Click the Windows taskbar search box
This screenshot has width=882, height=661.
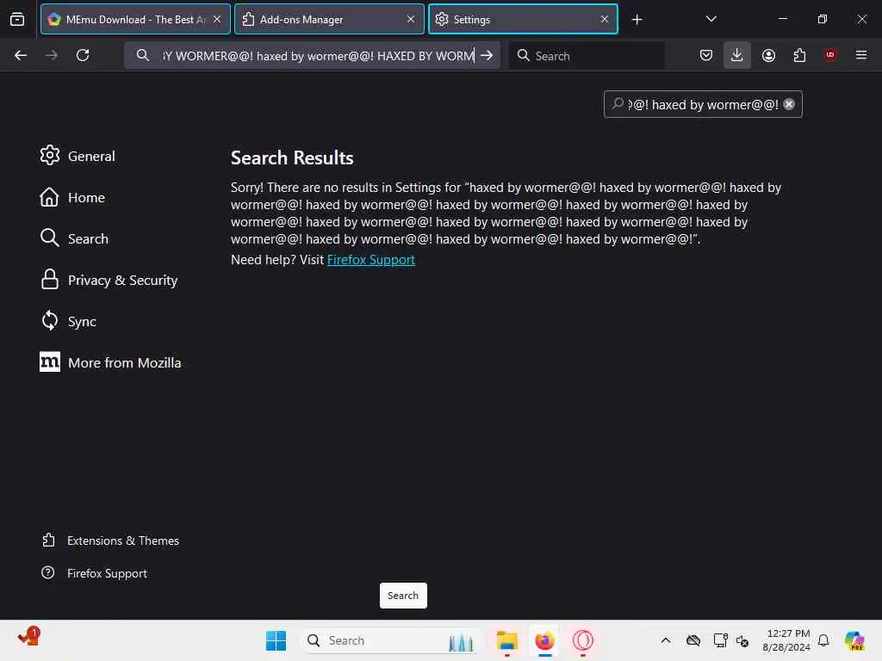393,640
